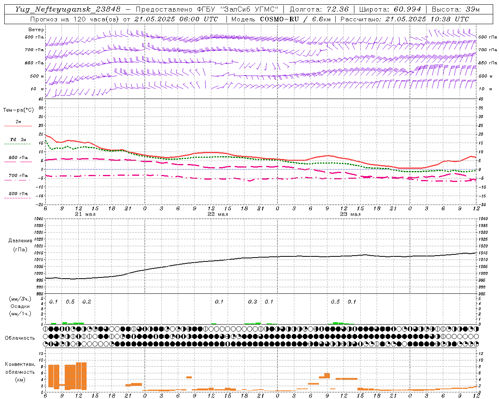
Task: Click the 22 мая date label
Action: click(218, 214)
